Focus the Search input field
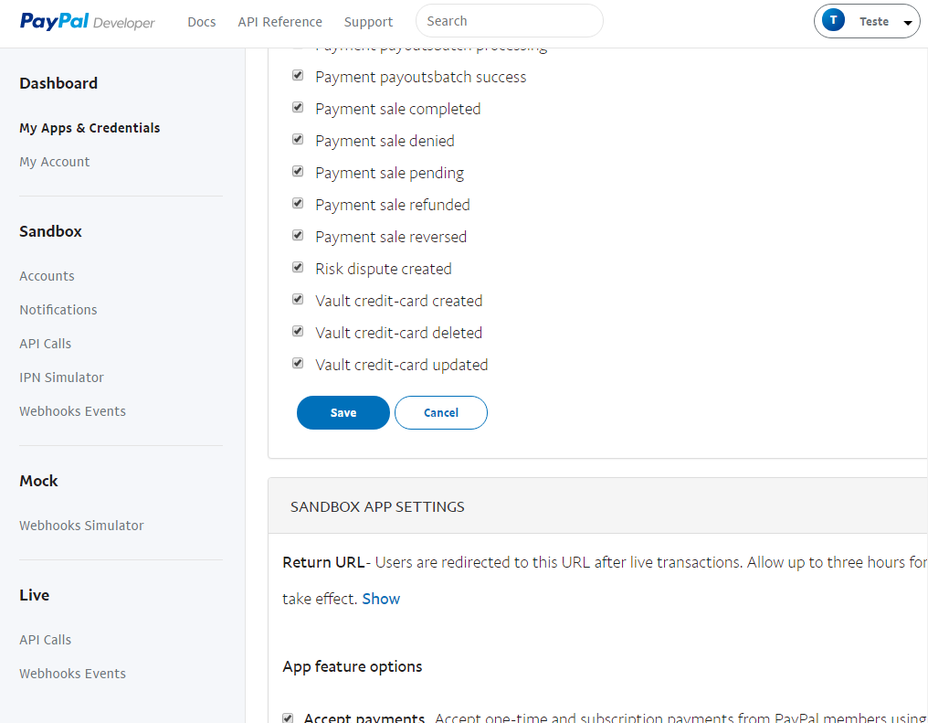The height and width of the screenshot is (723, 928). pyautogui.click(x=510, y=21)
